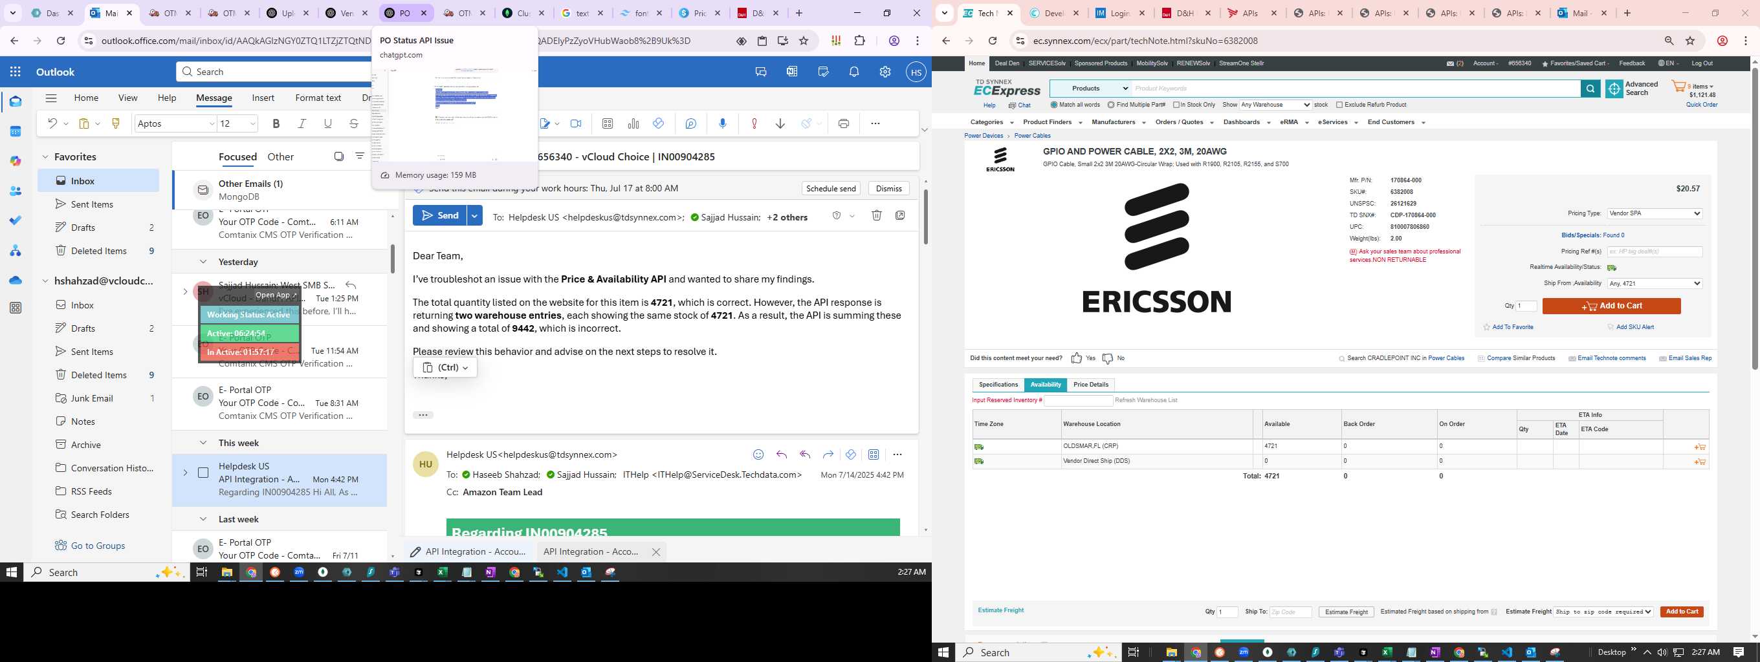
Task: Open the ECExpress shopping cart icon
Action: pos(1678,87)
